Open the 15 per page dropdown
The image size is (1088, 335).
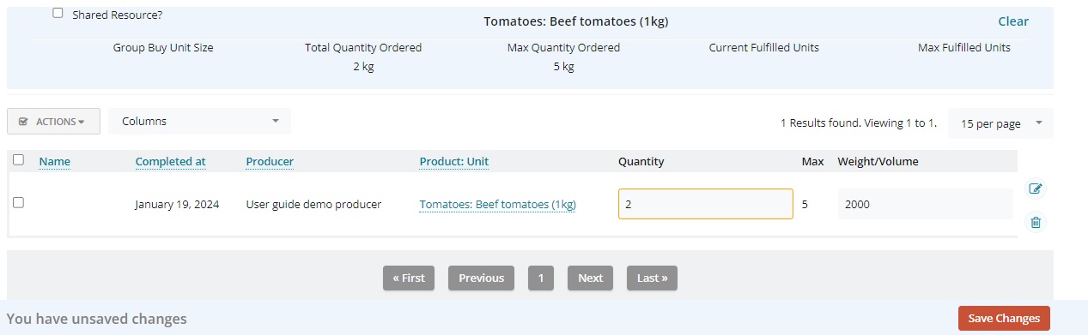(1000, 123)
